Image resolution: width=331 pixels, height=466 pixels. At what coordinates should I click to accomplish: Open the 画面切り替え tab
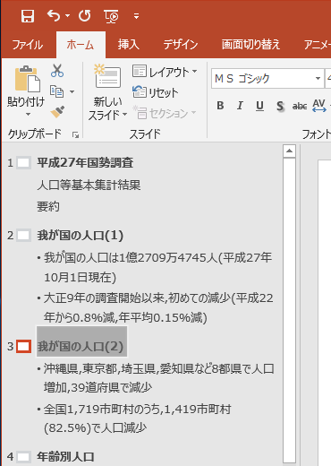(x=250, y=45)
